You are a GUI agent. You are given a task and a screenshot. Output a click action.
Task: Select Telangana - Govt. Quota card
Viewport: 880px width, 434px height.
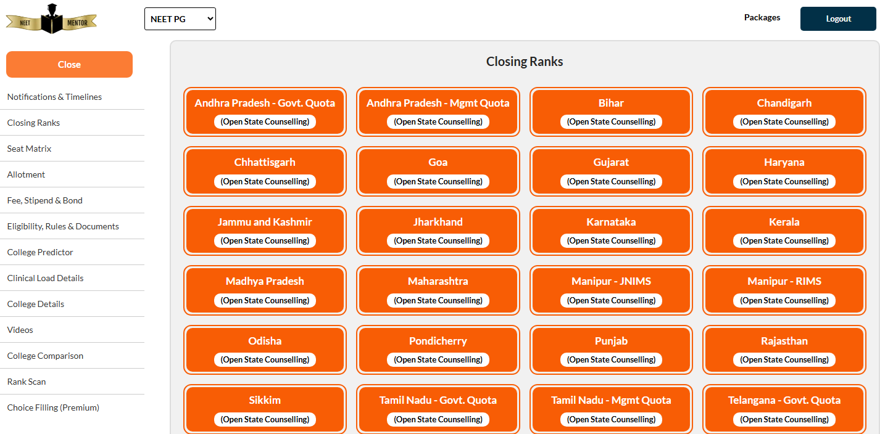pos(784,409)
